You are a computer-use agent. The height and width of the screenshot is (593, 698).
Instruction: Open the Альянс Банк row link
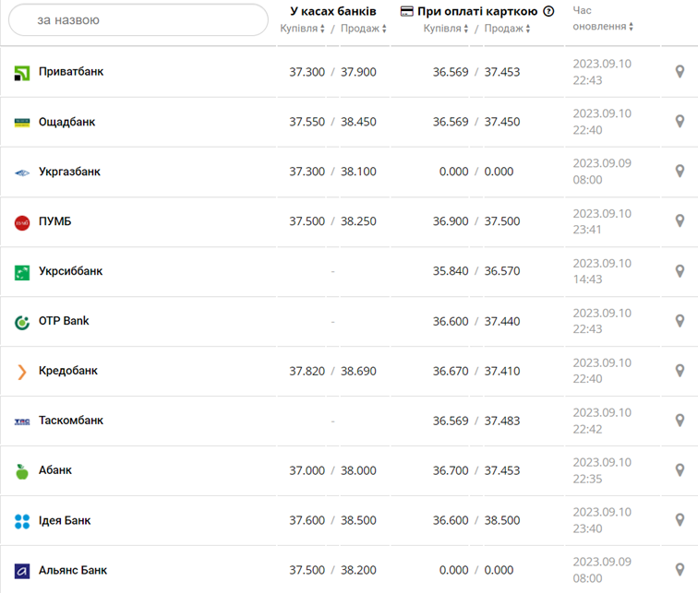coord(73,570)
